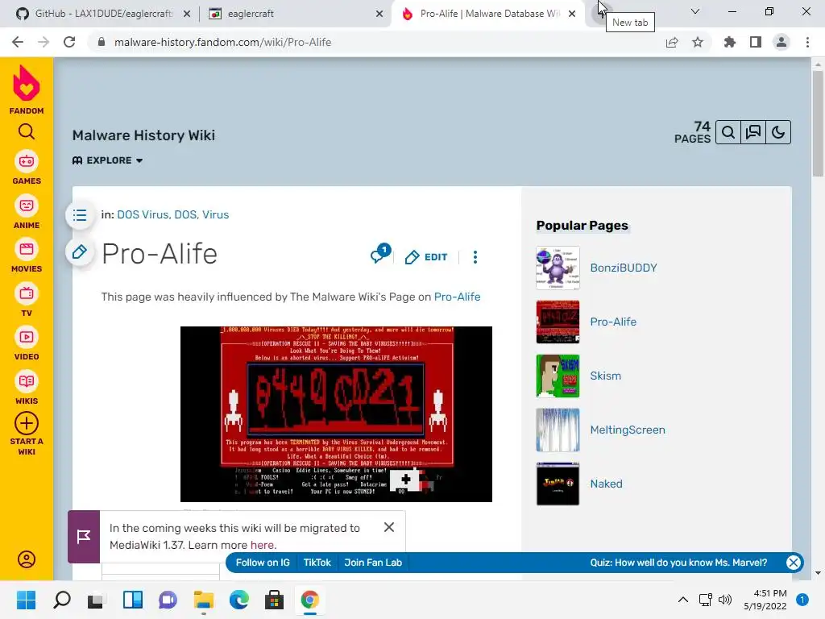The image size is (825, 619).
Task: Open the Windows Start menu
Action: [x=26, y=600]
